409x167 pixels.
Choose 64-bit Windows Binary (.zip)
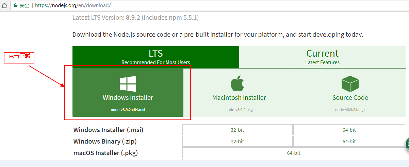pos(349,141)
